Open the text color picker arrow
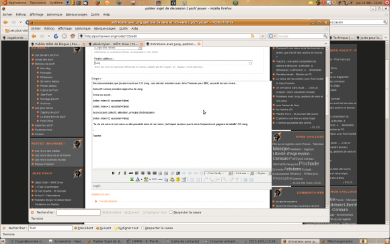Viewport: 390px width, 244px height. coord(141,179)
